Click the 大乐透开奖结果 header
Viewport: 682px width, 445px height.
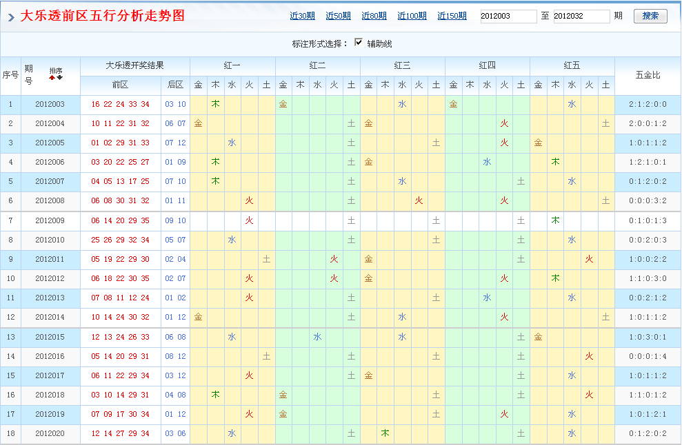point(135,65)
